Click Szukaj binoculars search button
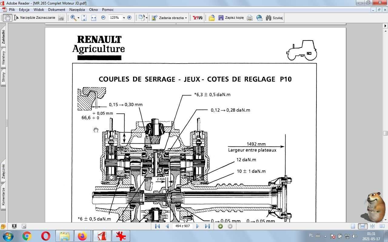The height and width of the screenshot is (242, 388). [274, 18]
